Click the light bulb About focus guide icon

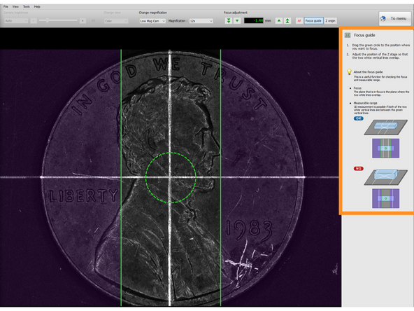349,72
